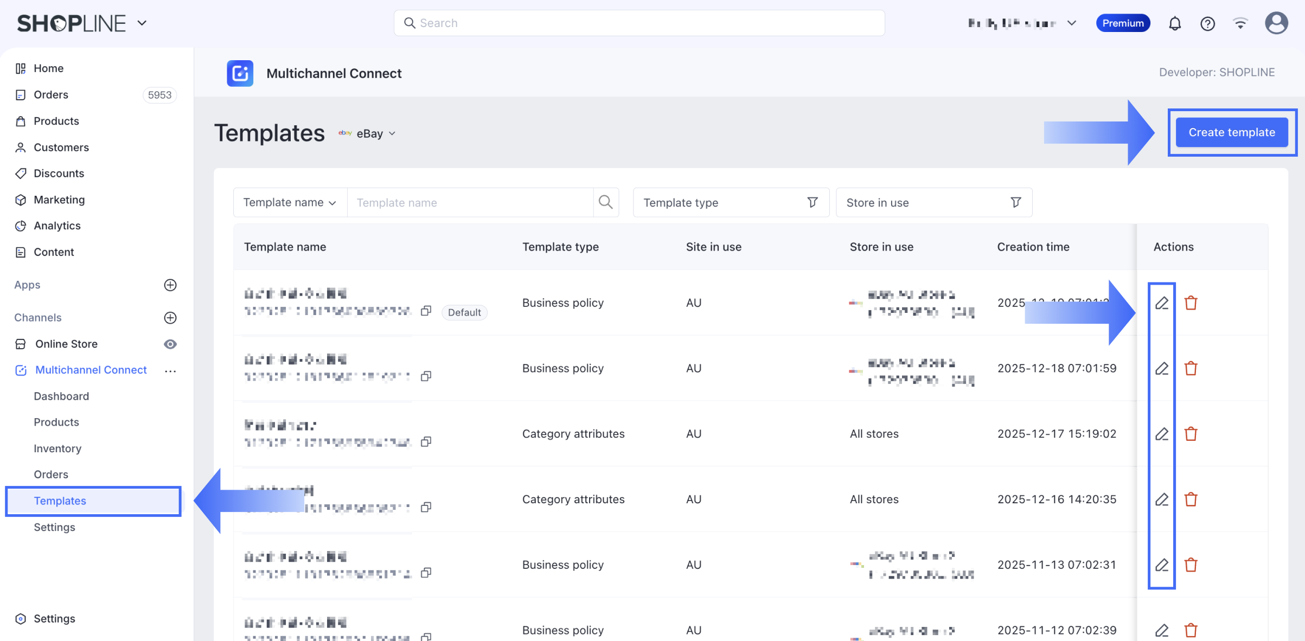The image size is (1305, 641).
Task: Click the notifications bell icon
Action: (x=1174, y=23)
